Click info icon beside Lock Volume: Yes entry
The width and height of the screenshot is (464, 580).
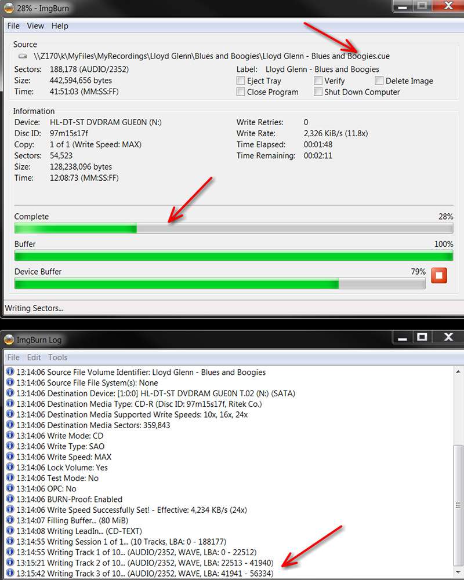pyautogui.click(x=10, y=467)
